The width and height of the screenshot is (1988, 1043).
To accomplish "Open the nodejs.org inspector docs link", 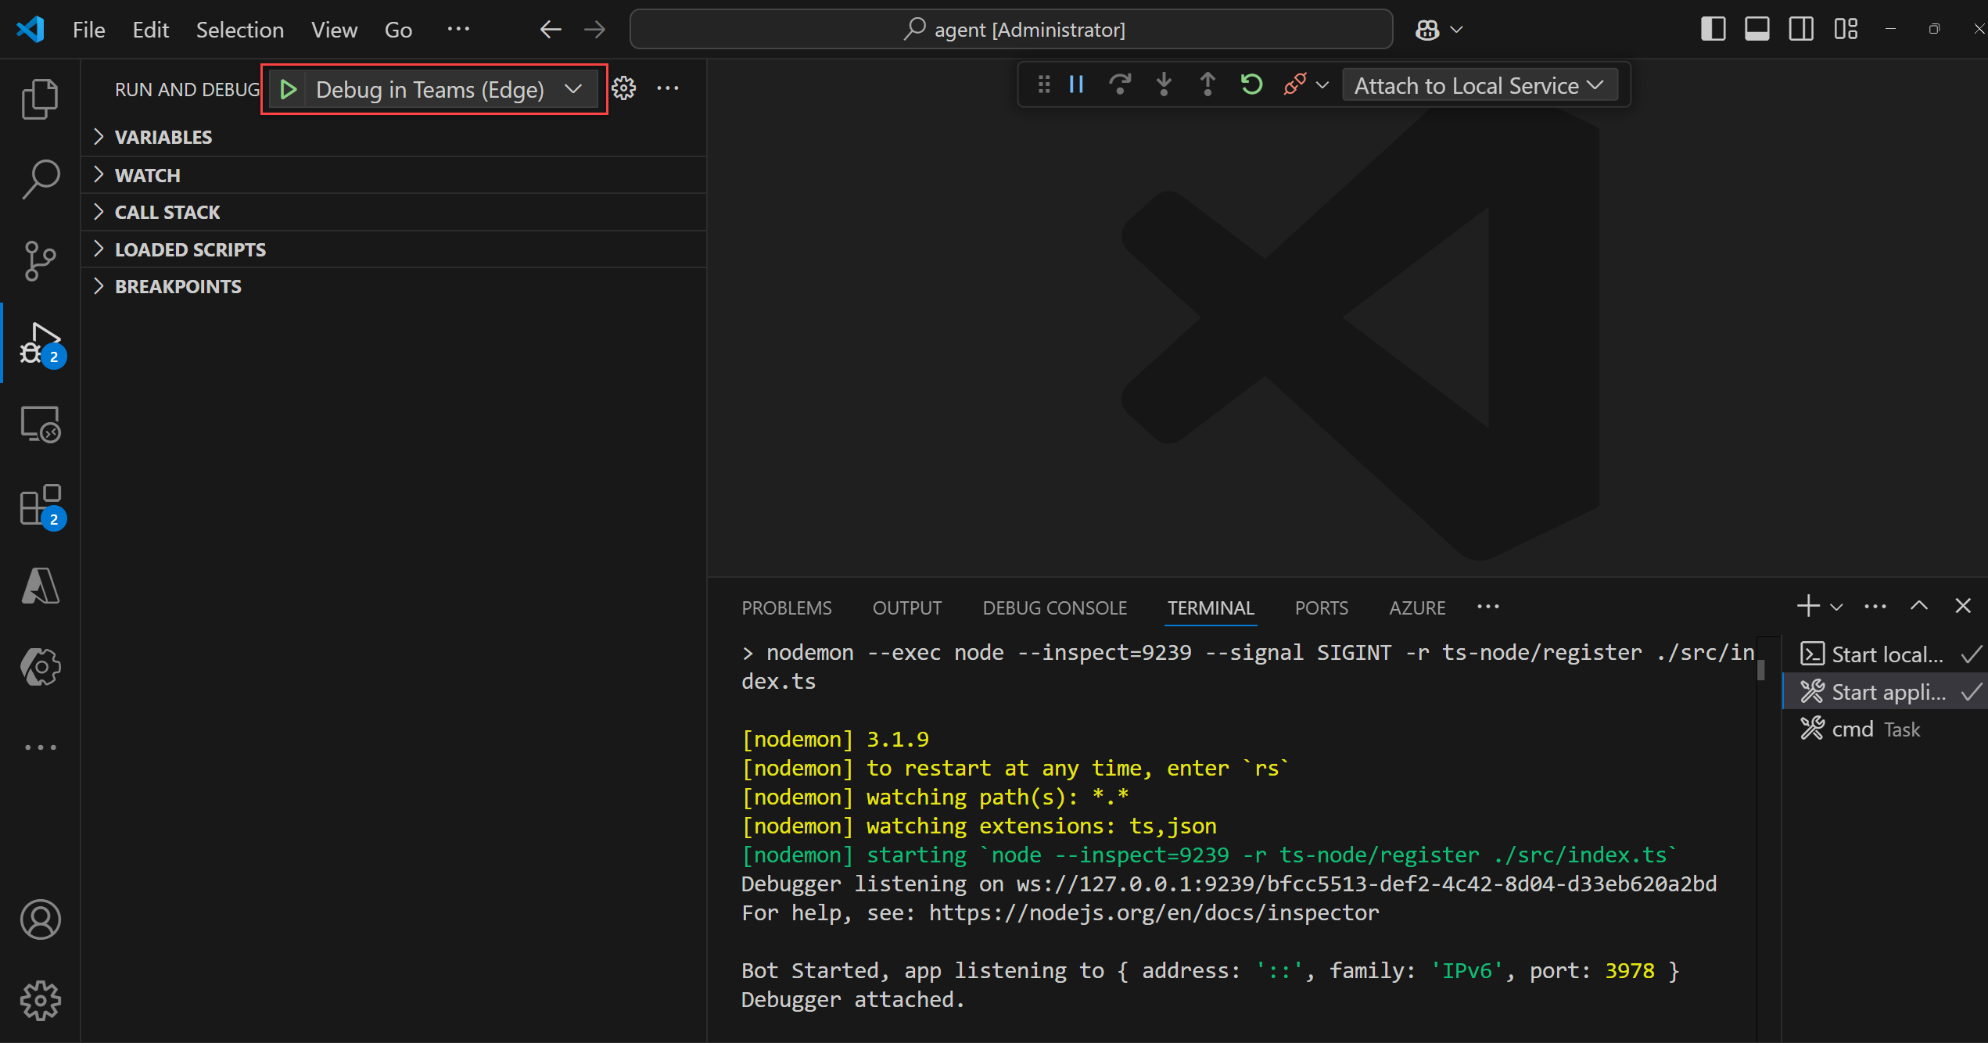I will 1154,912.
